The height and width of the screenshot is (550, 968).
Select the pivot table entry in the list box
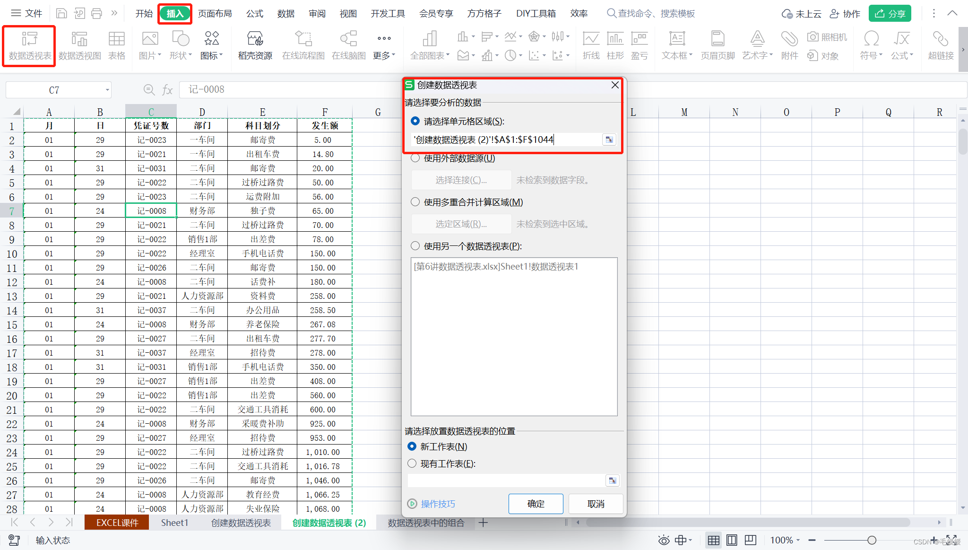[496, 266]
